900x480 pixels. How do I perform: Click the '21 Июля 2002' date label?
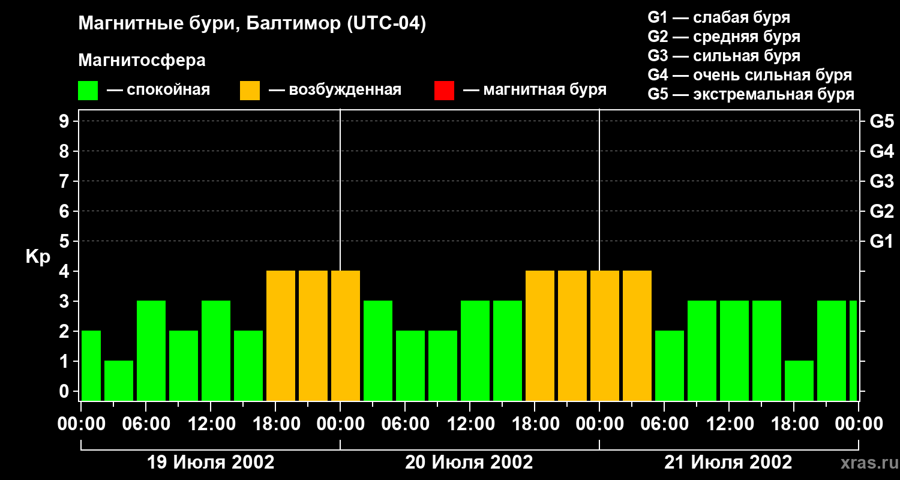click(728, 463)
